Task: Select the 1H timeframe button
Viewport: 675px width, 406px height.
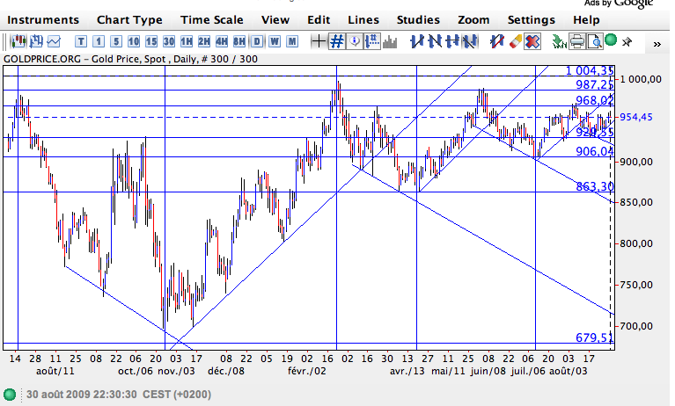Action: (186, 40)
